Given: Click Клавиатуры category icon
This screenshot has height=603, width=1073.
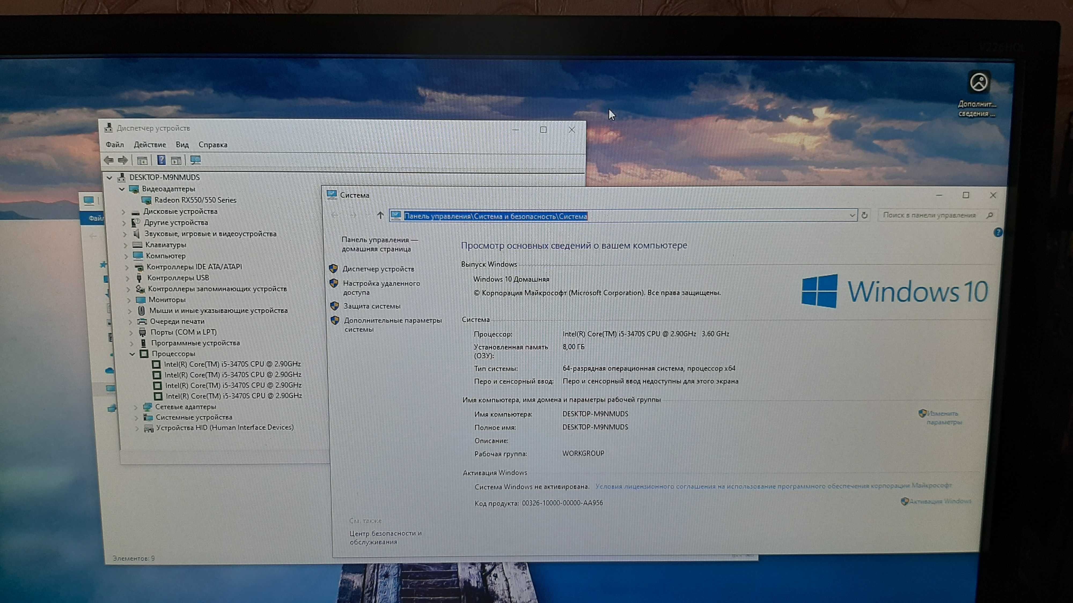Looking at the screenshot, I should (137, 245).
